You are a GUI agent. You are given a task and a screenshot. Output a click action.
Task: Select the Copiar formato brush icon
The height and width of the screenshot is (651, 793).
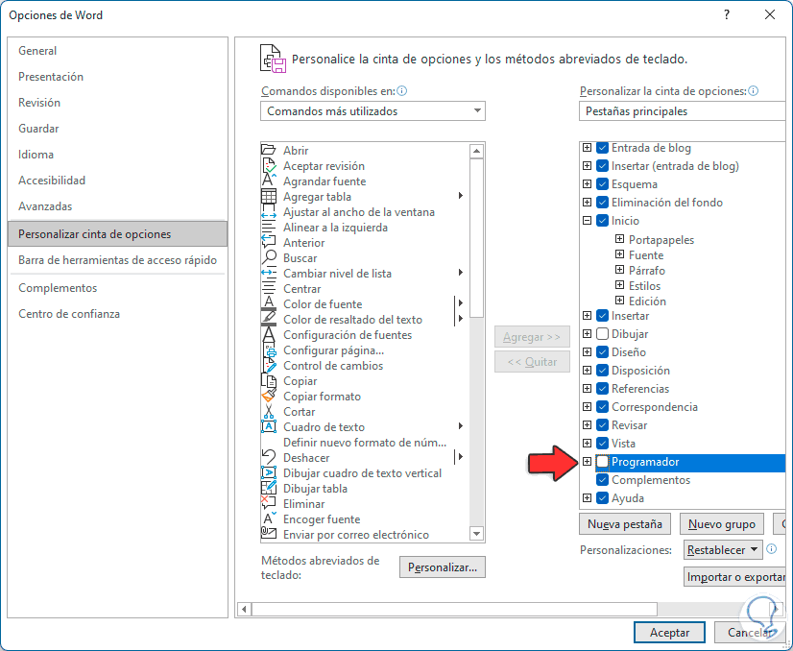pyautogui.click(x=269, y=396)
